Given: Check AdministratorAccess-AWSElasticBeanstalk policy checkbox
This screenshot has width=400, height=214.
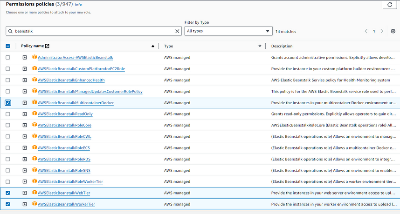Looking at the screenshot, I should (7, 58).
